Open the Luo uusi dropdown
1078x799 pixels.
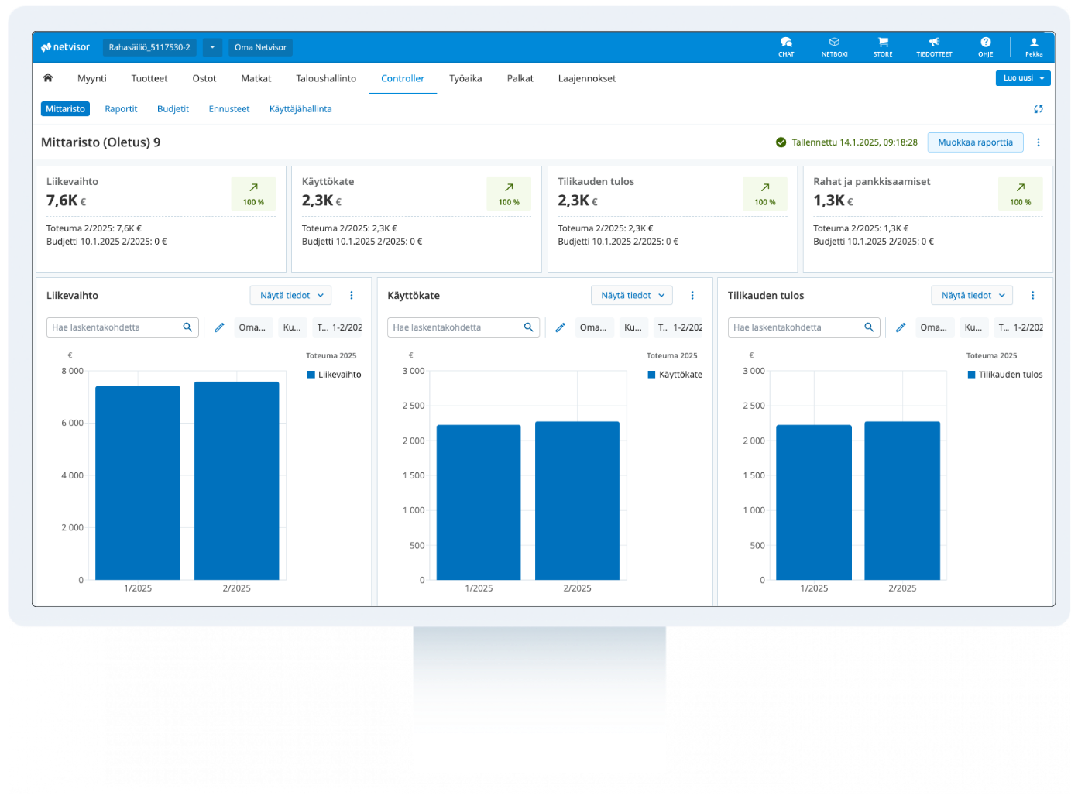pyautogui.click(x=1023, y=78)
